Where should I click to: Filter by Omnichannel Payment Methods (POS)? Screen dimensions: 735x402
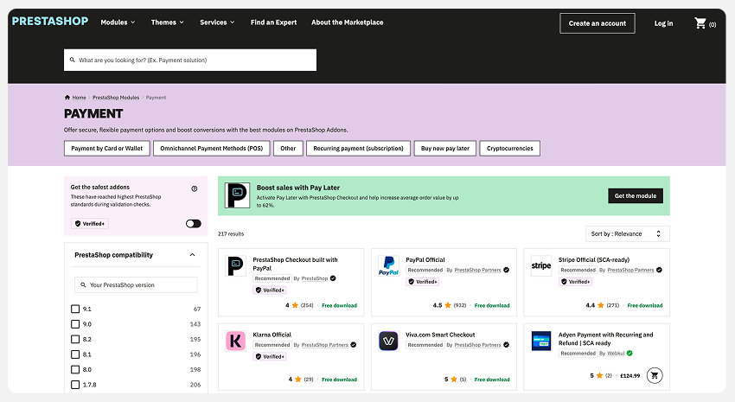(x=211, y=148)
